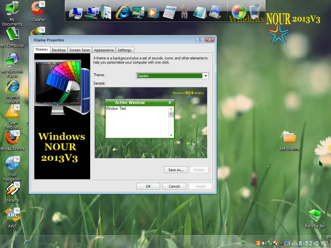Click the sample window scrollbar down arrow

tap(171, 135)
